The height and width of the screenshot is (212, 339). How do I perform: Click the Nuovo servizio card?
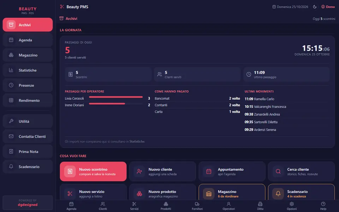(93, 192)
